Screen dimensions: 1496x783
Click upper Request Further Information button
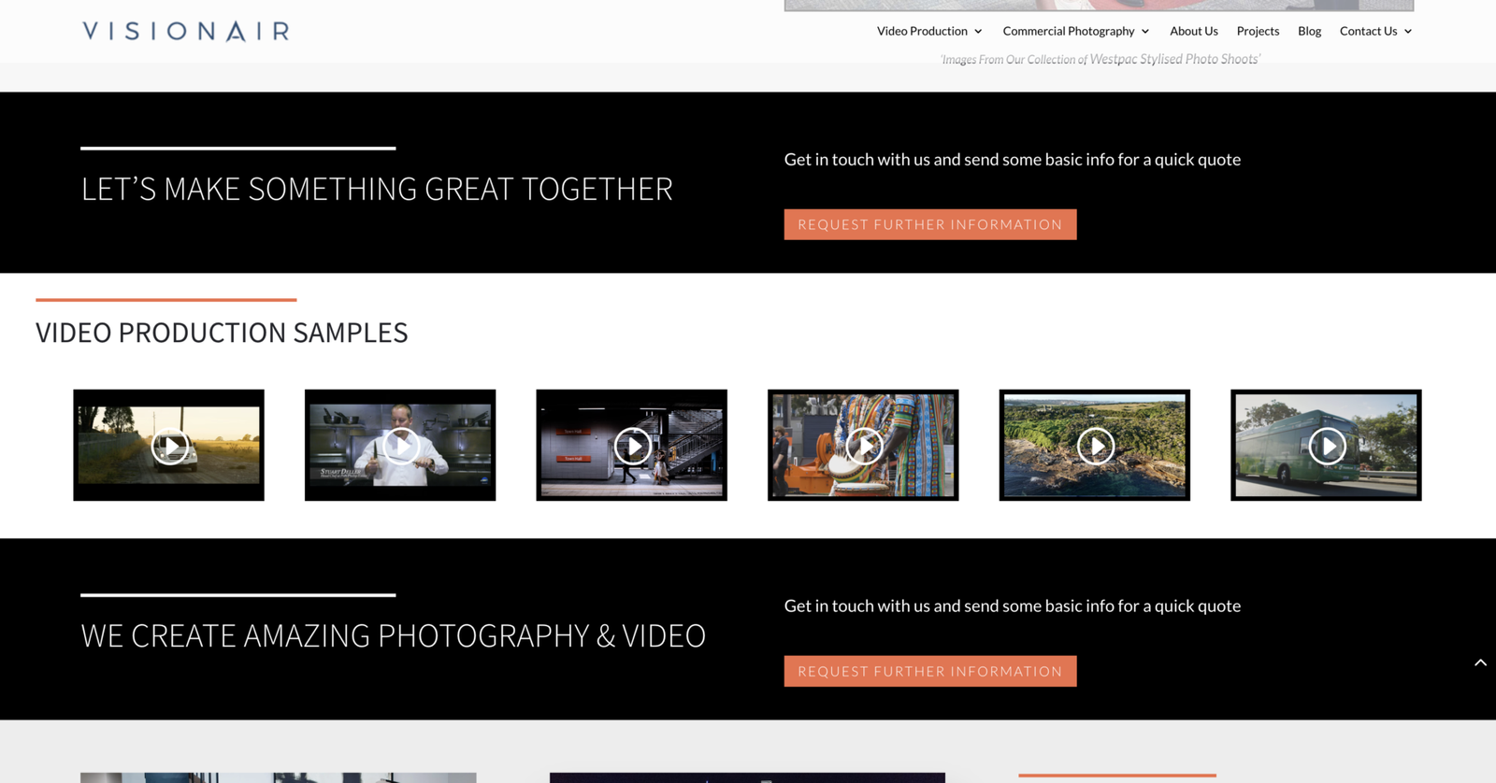coord(929,224)
